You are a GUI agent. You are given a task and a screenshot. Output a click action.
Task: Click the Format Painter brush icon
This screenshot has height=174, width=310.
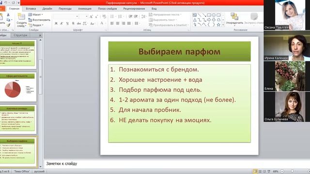[8, 25]
